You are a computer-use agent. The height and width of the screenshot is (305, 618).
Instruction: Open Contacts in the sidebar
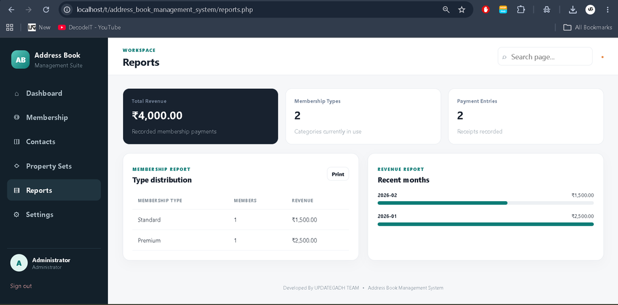pyautogui.click(x=54, y=142)
